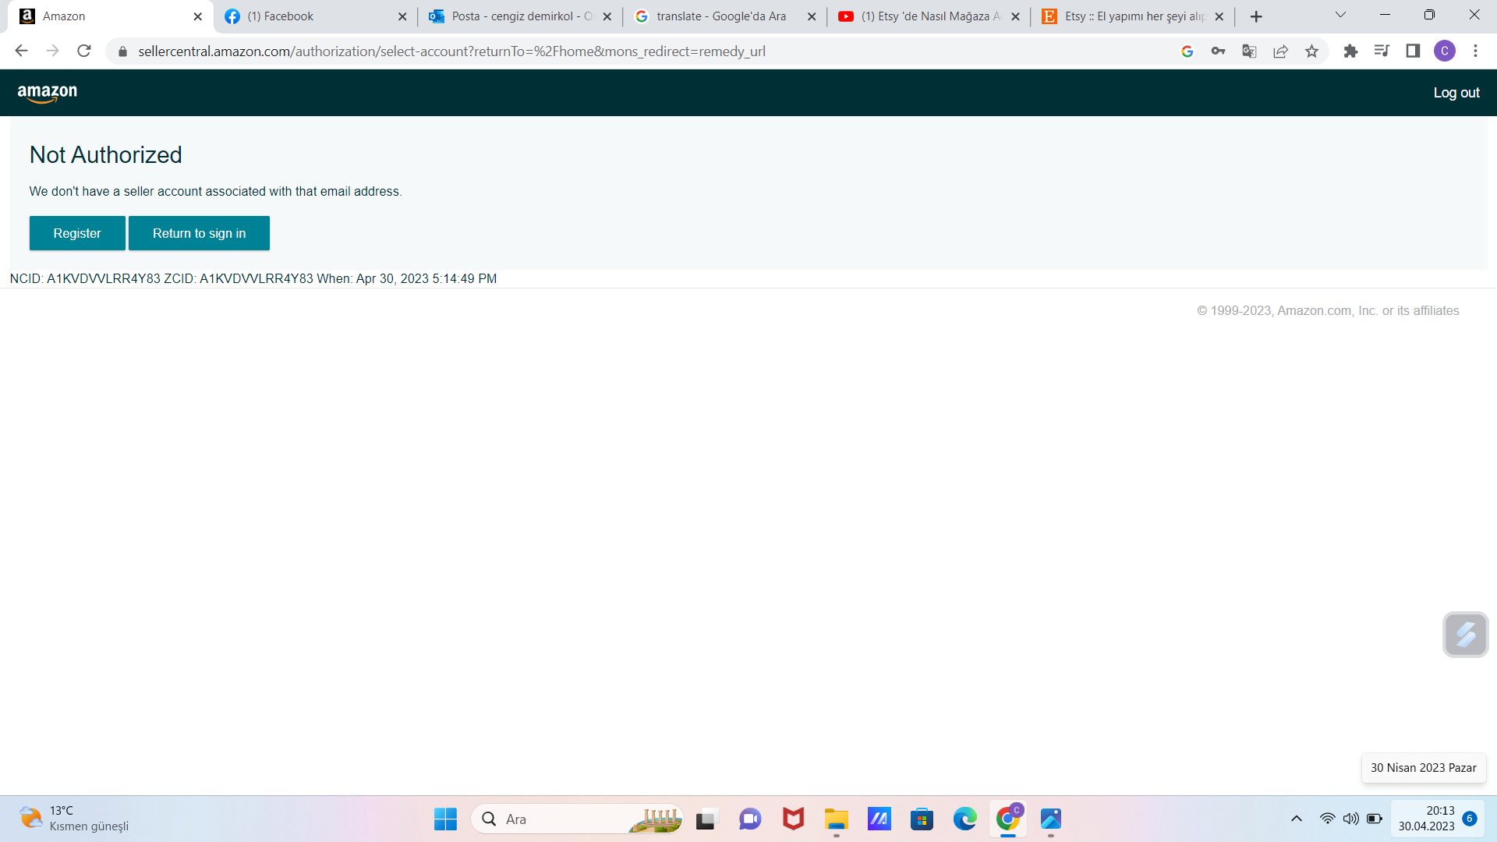Click the copyright Amazon.com footer text
This screenshot has width=1497, height=842.
(x=1328, y=310)
